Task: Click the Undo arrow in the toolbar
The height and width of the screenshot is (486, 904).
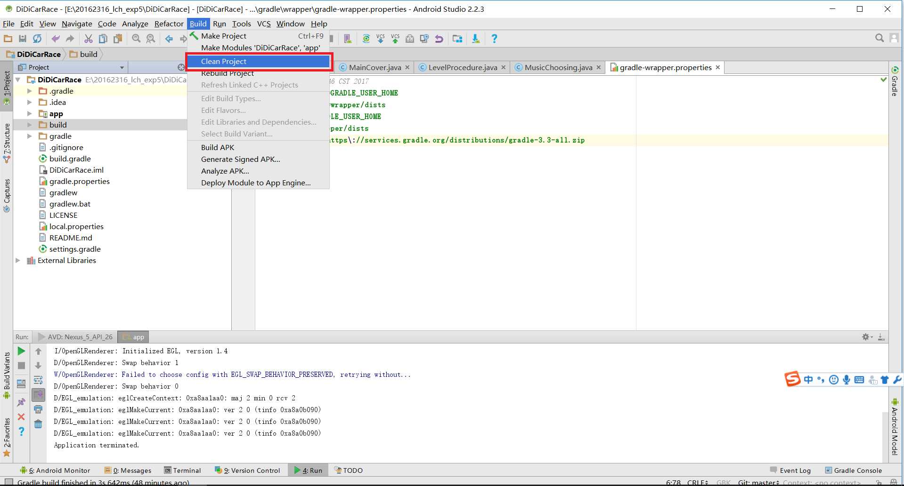Action: [x=56, y=39]
